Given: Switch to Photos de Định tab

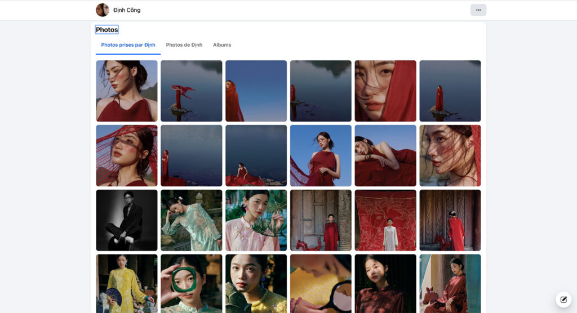Looking at the screenshot, I should click(x=184, y=45).
